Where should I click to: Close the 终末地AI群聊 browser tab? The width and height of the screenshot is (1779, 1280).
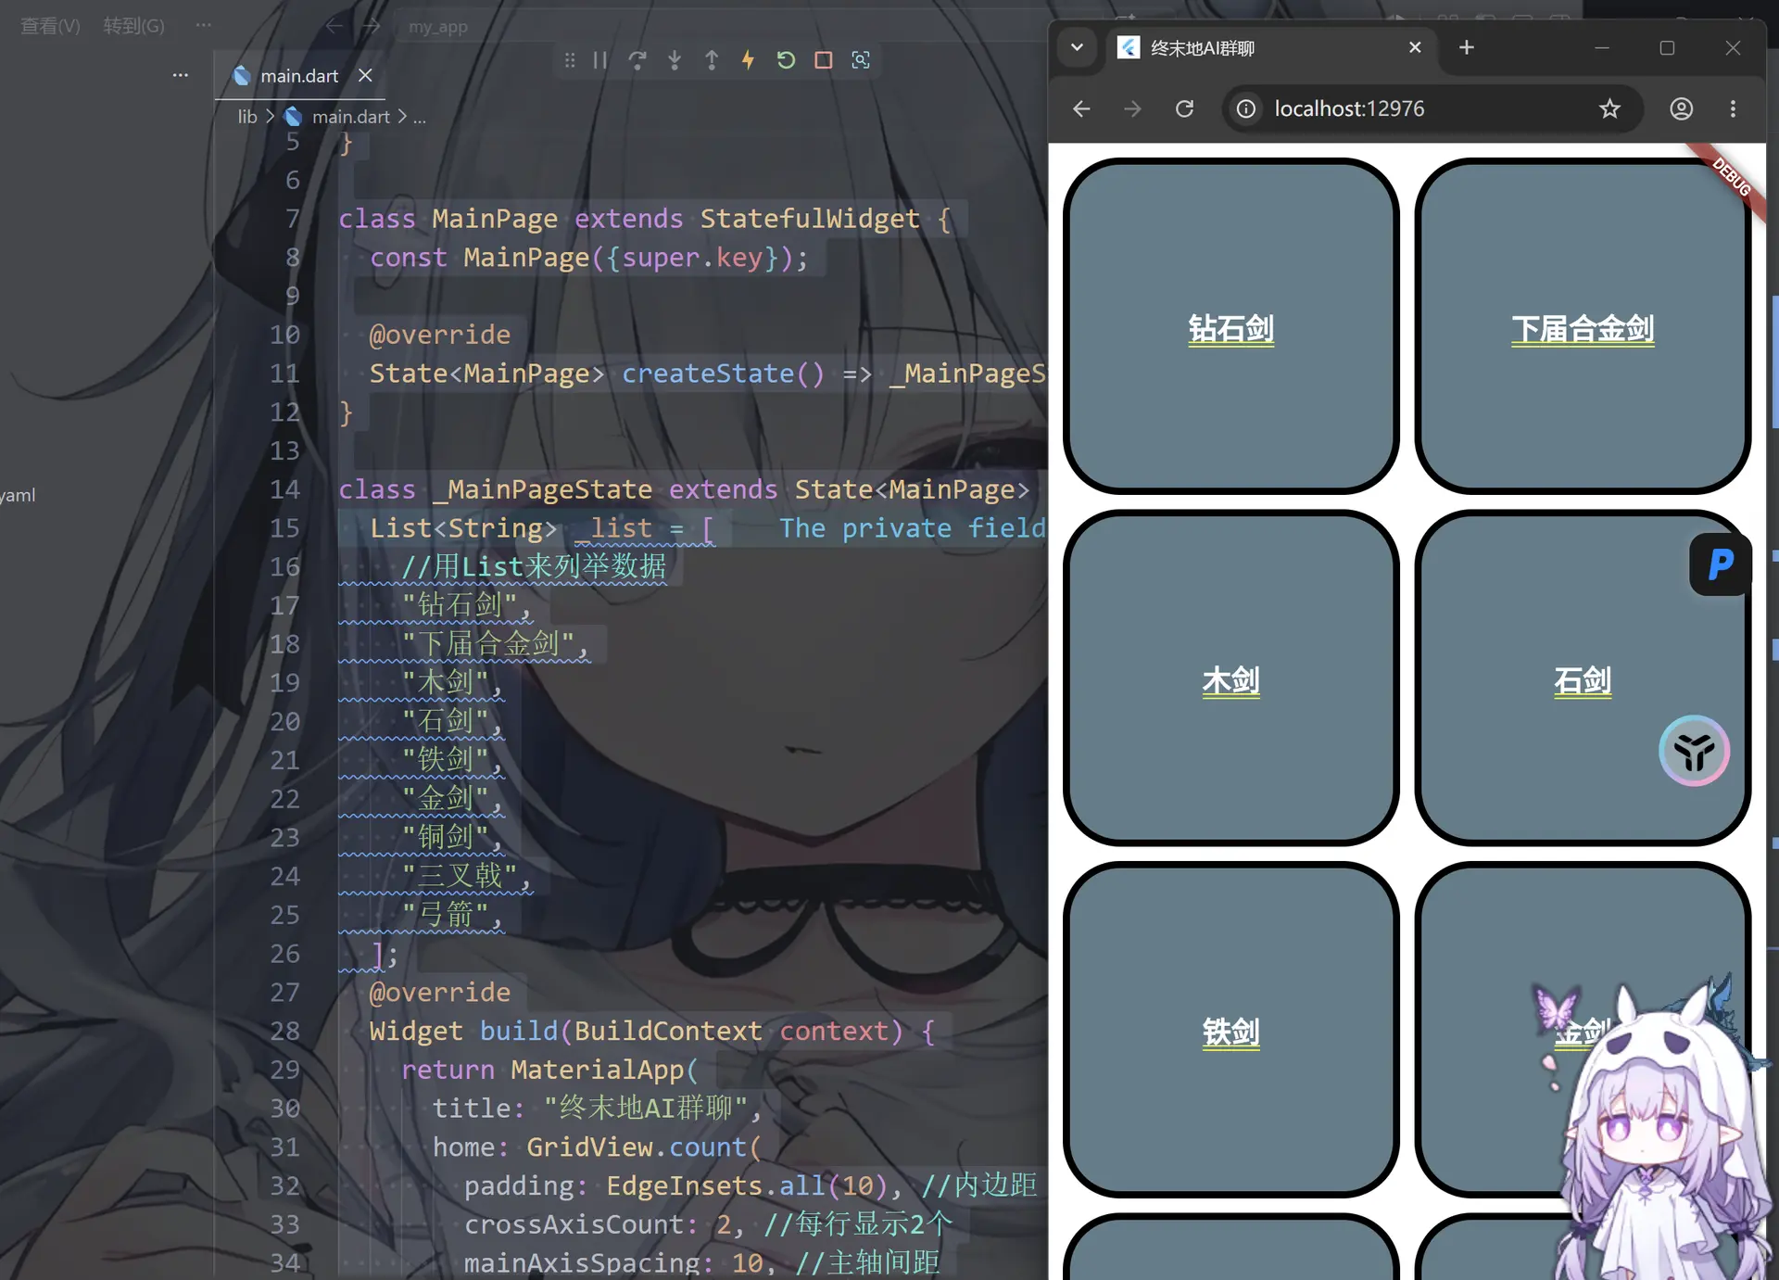click(1415, 47)
